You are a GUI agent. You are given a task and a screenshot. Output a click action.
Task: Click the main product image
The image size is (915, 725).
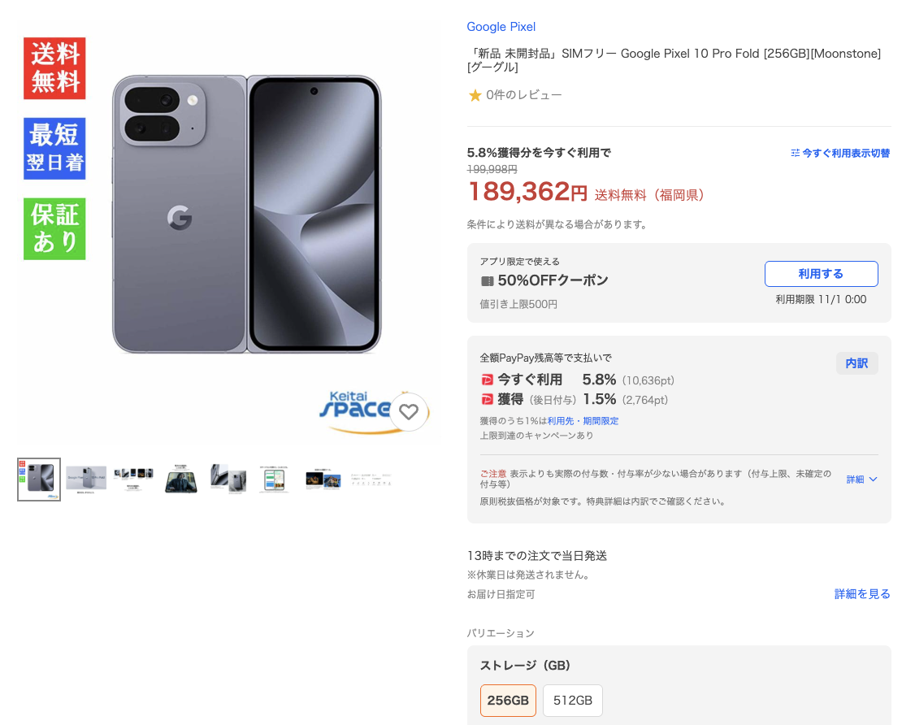tap(246, 215)
